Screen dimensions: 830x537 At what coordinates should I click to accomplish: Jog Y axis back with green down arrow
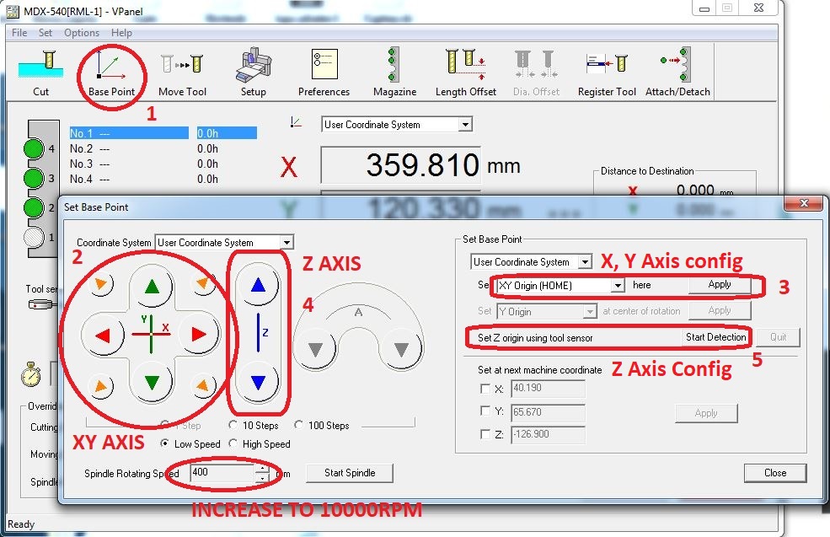tap(152, 381)
